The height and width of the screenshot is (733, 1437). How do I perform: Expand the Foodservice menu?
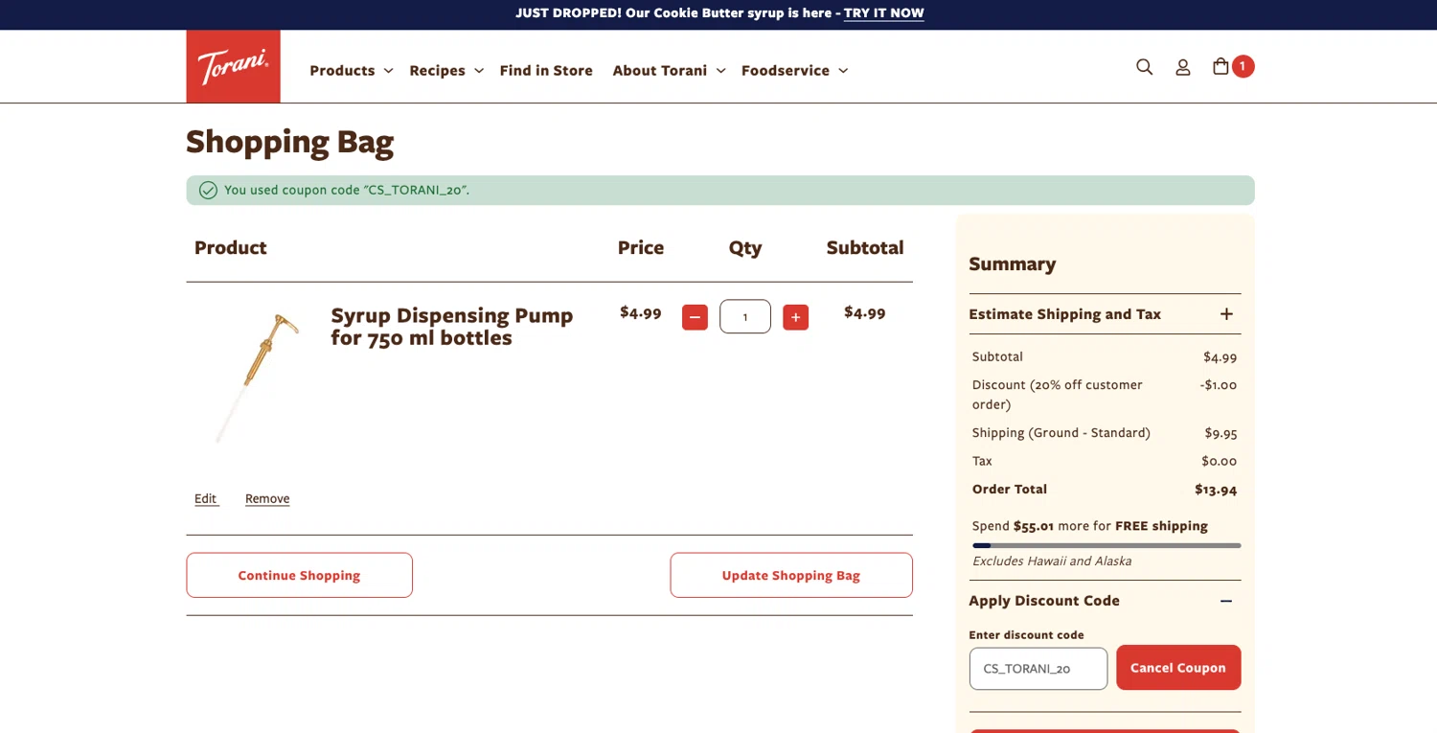[794, 70]
